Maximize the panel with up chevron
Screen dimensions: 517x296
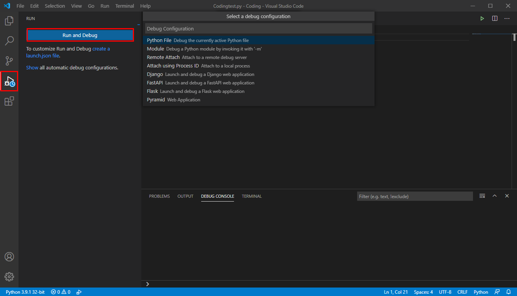point(495,196)
